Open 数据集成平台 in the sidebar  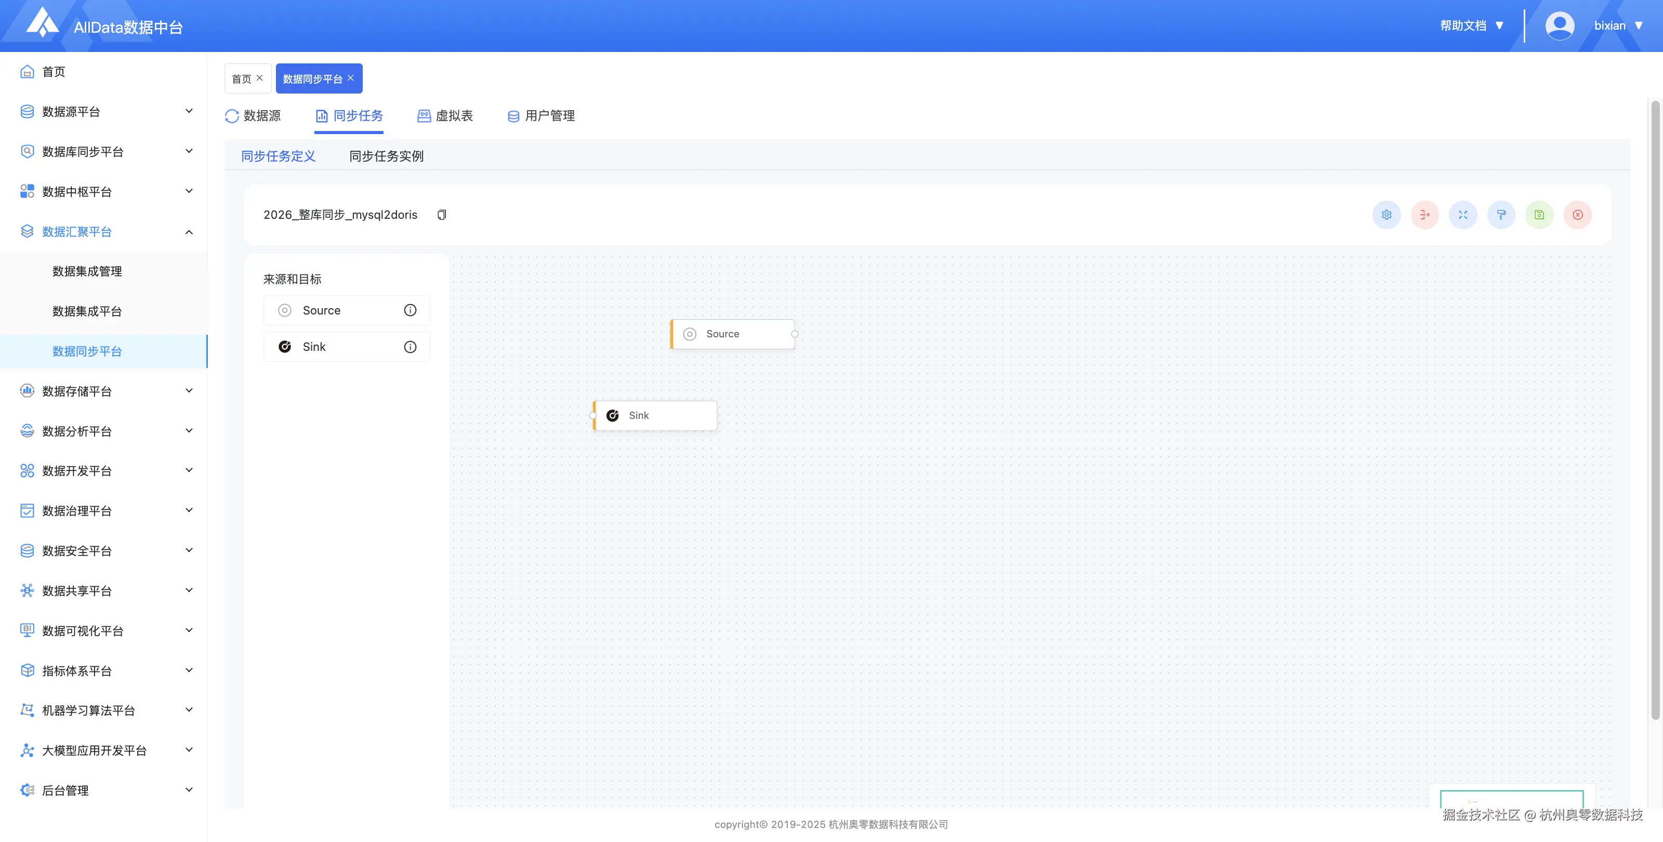pyautogui.click(x=87, y=311)
